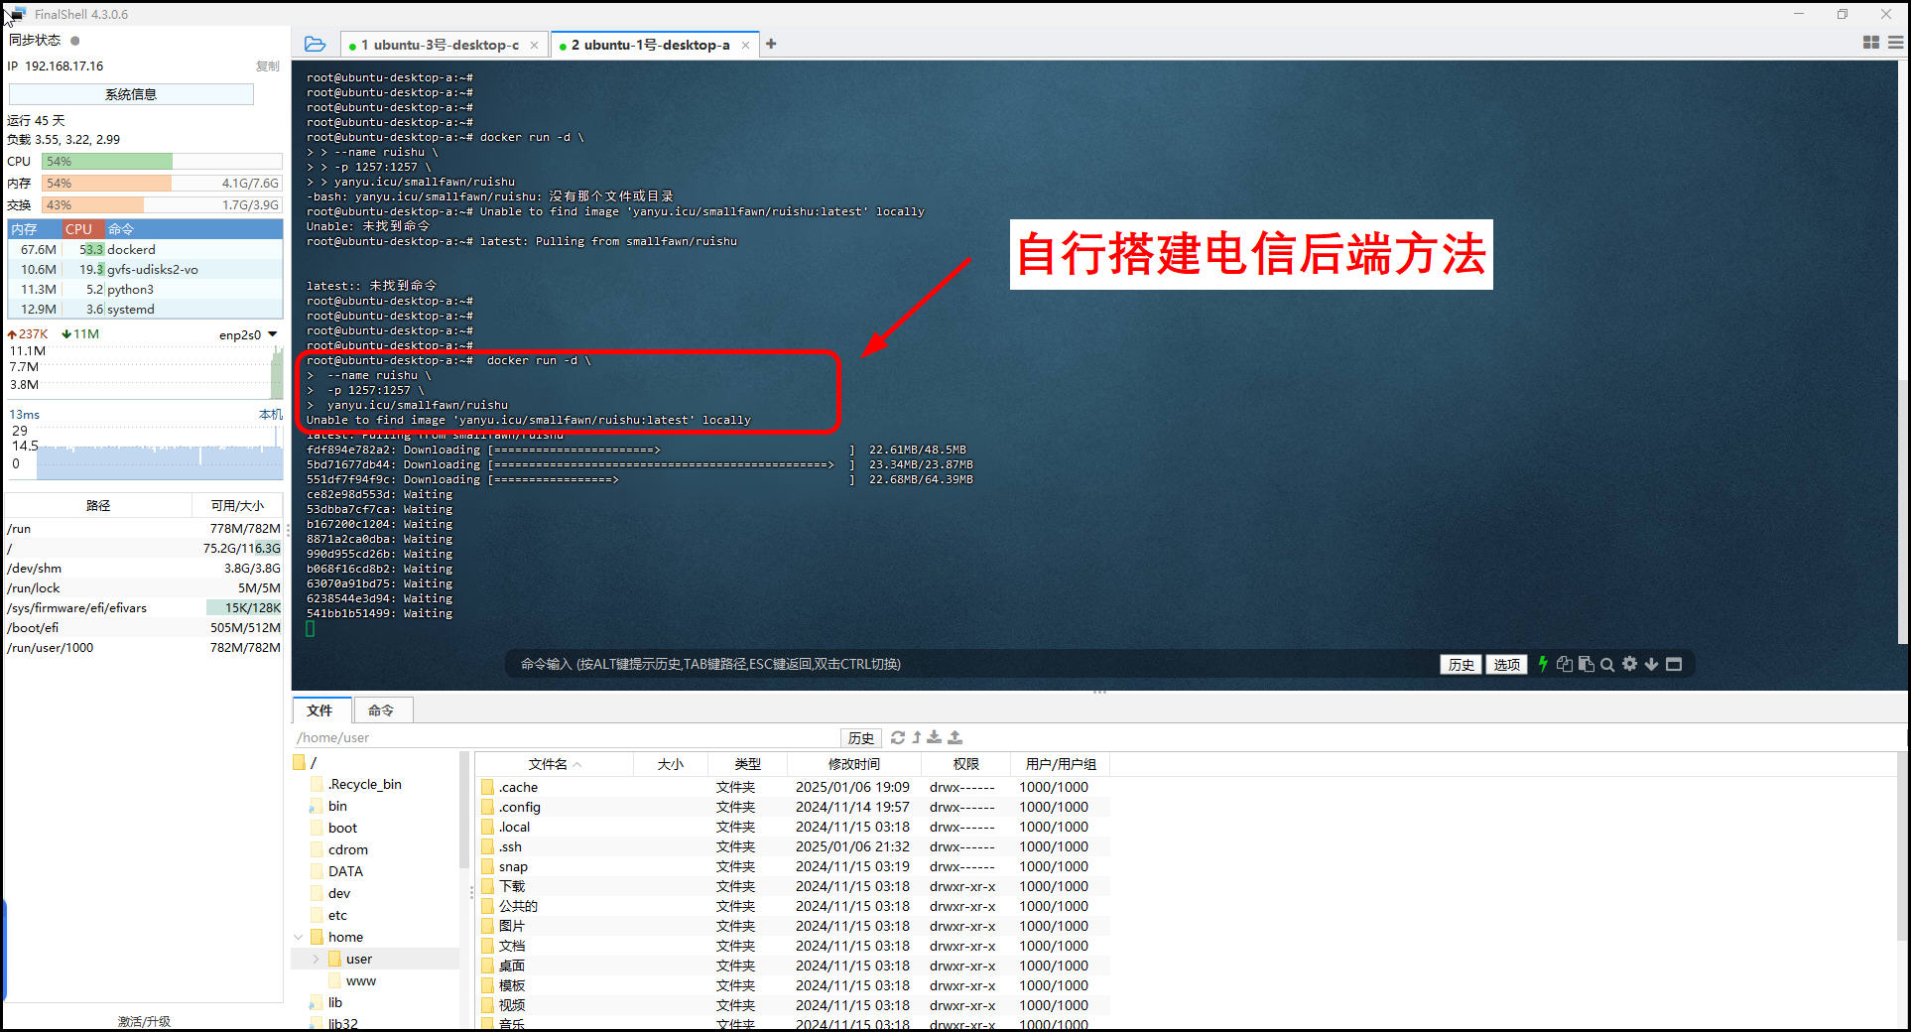Click the download file icon

coord(935,737)
